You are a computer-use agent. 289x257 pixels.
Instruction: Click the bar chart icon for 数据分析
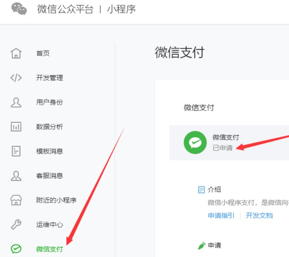click(16, 127)
